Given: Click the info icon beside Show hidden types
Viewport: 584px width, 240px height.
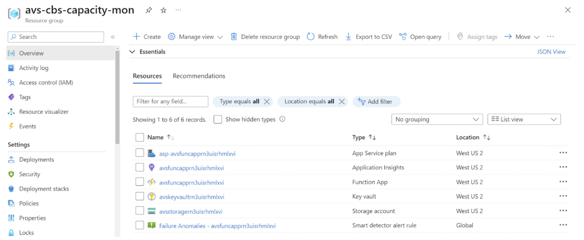Looking at the screenshot, I should (x=282, y=119).
